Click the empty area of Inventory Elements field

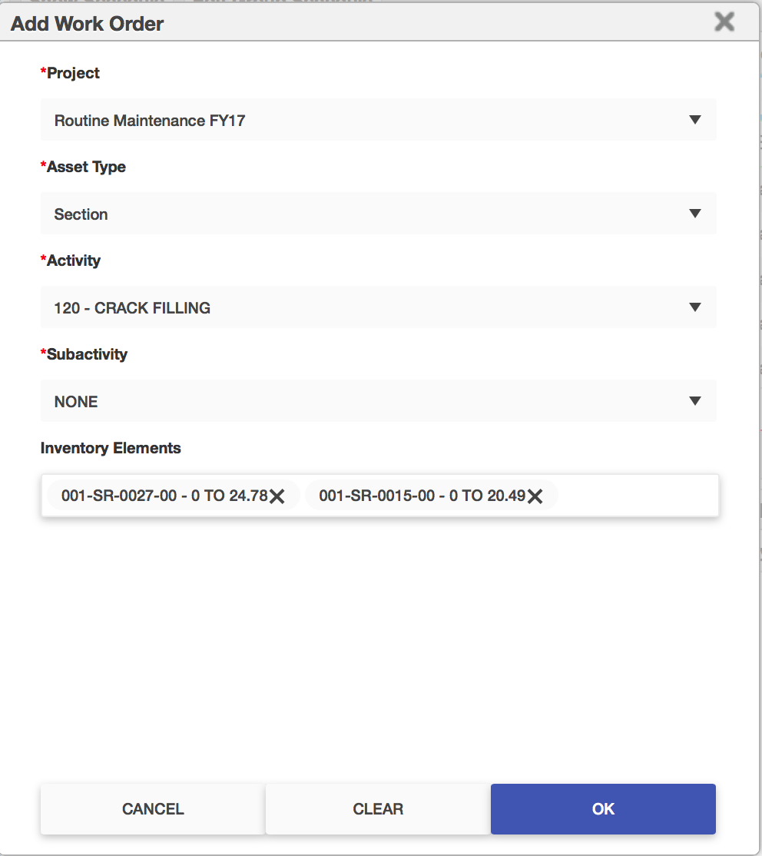coord(638,496)
